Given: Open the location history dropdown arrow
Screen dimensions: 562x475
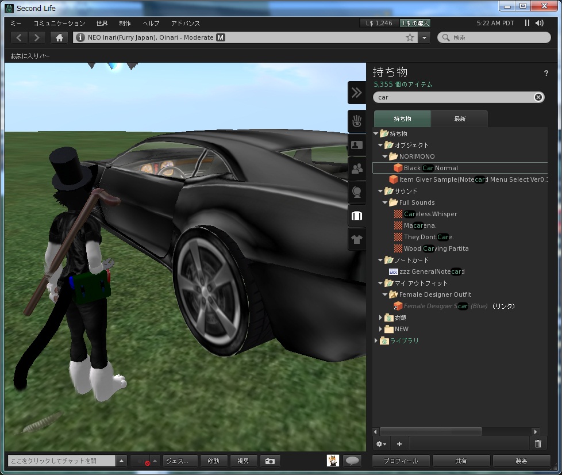Looking at the screenshot, I should pos(424,37).
